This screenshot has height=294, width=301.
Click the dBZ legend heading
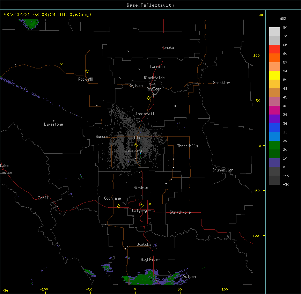click(283, 19)
